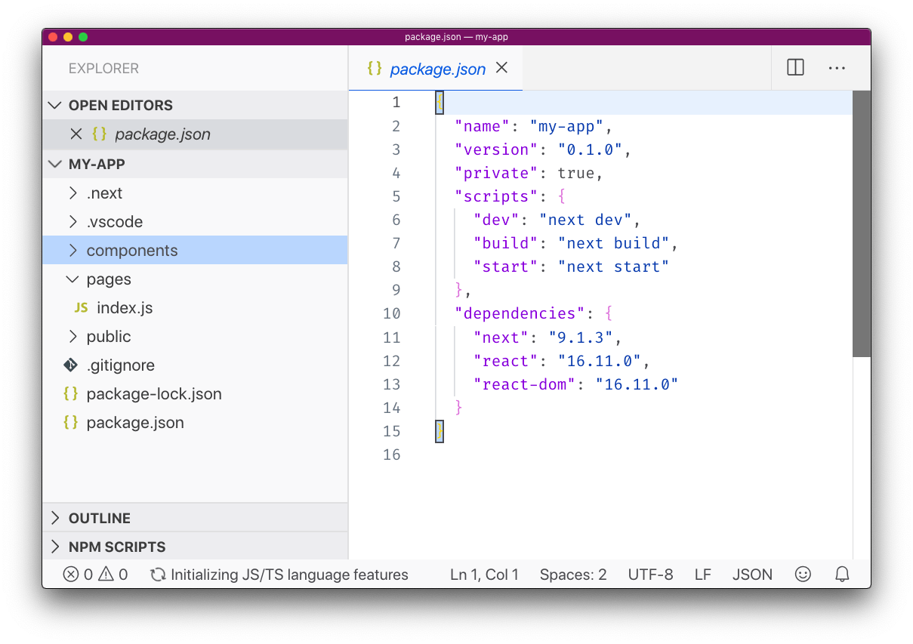Open the notifications bell icon

click(842, 574)
